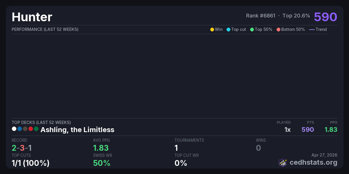Toggle the Bottom 50% legend label
Screen dimensions: 349x174
coord(293,29)
